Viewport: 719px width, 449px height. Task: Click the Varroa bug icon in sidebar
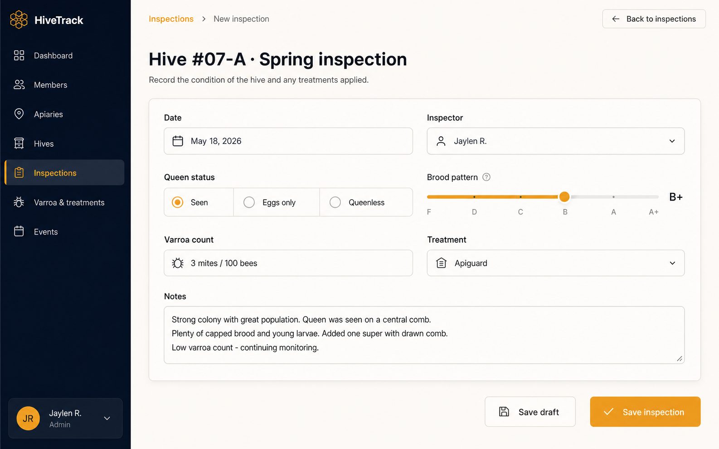[x=19, y=202]
